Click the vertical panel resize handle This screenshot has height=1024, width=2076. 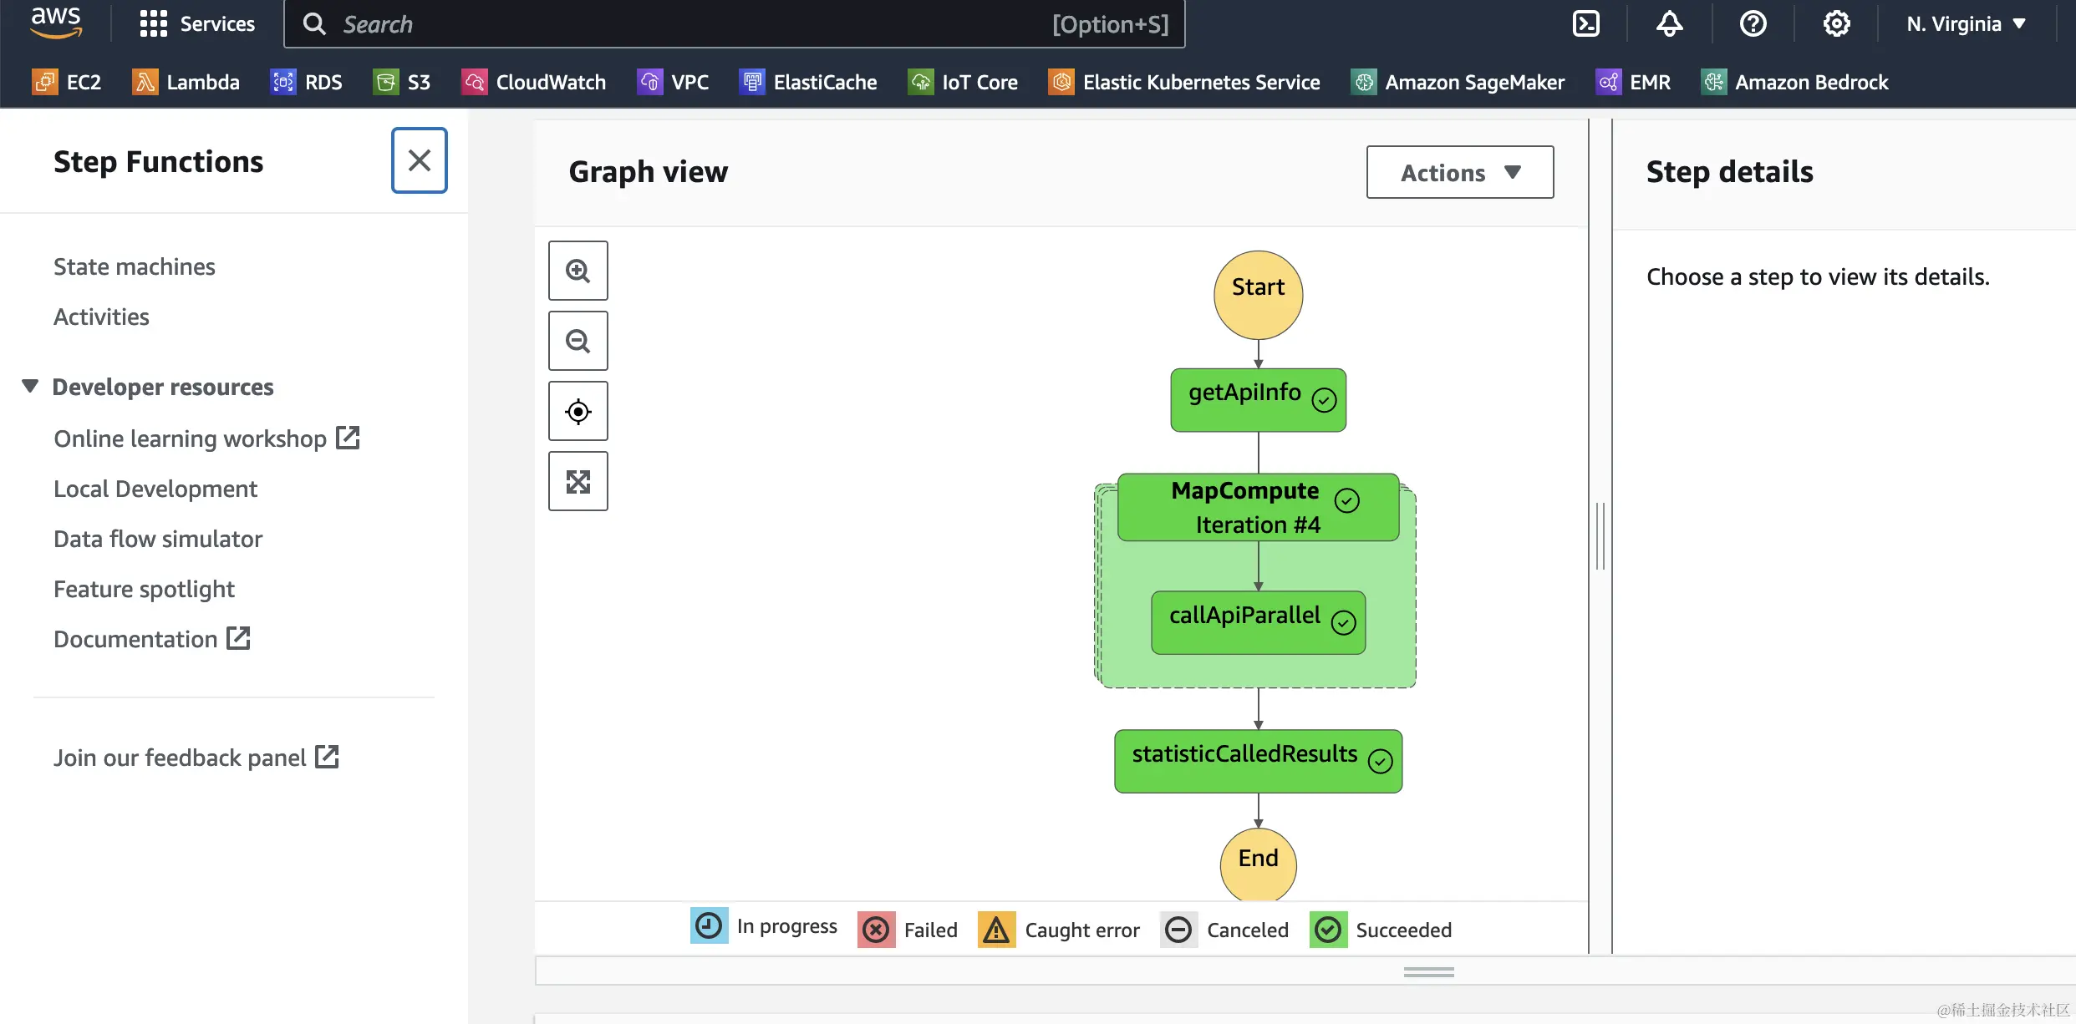click(1600, 536)
